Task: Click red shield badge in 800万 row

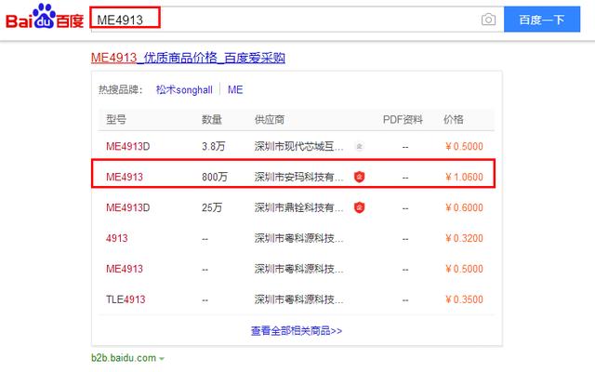Action: tap(360, 177)
